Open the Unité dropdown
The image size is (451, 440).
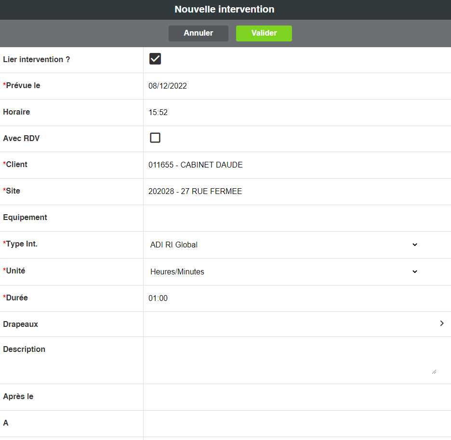[283, 272]
